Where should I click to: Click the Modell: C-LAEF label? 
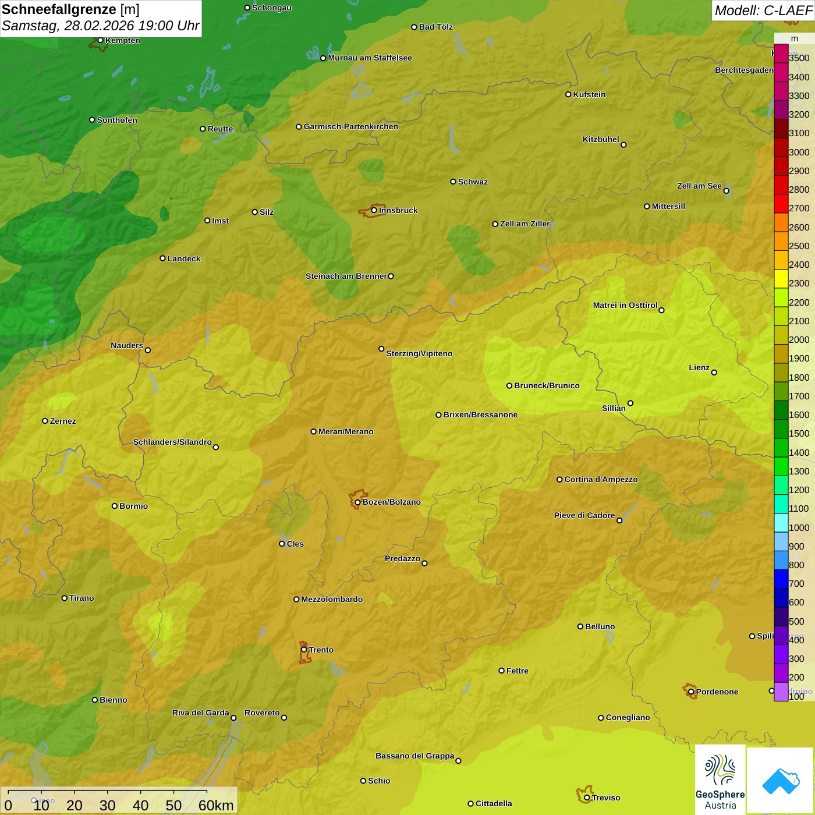coord(763,10)
